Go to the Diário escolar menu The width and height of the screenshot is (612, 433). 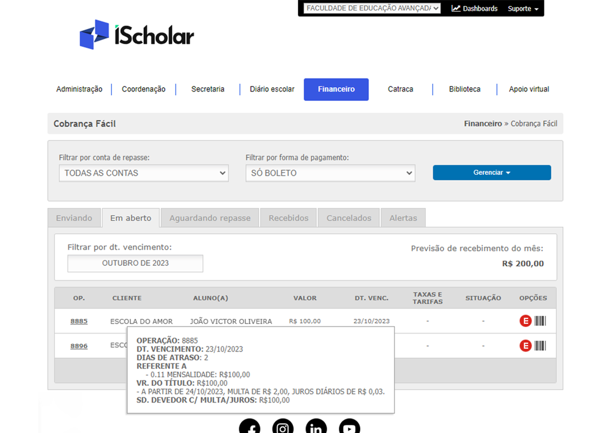click(x=272, y=89)
